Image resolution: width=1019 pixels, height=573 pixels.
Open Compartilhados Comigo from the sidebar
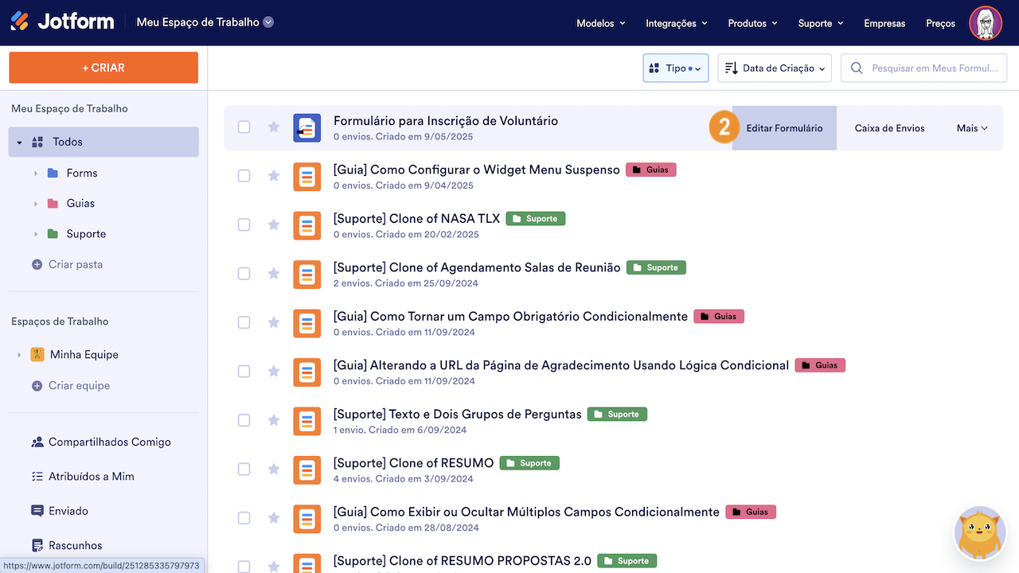pos(109,442)
